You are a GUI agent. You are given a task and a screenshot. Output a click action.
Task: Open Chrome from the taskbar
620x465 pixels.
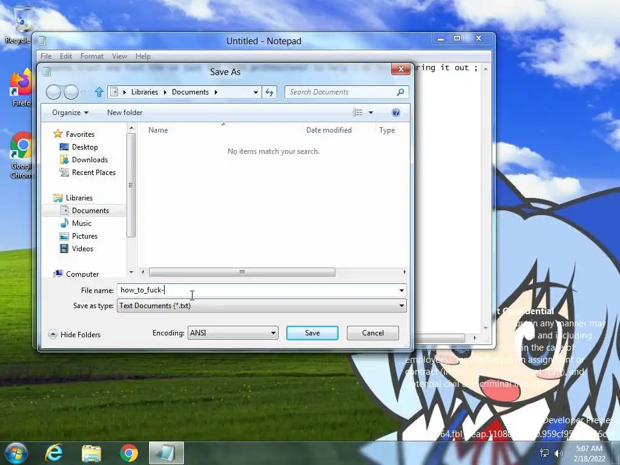tap(129, 453)
